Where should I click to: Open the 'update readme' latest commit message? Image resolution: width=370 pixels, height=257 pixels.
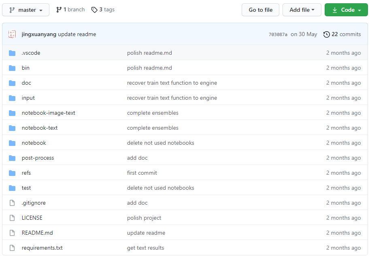[x=77, y=34]
